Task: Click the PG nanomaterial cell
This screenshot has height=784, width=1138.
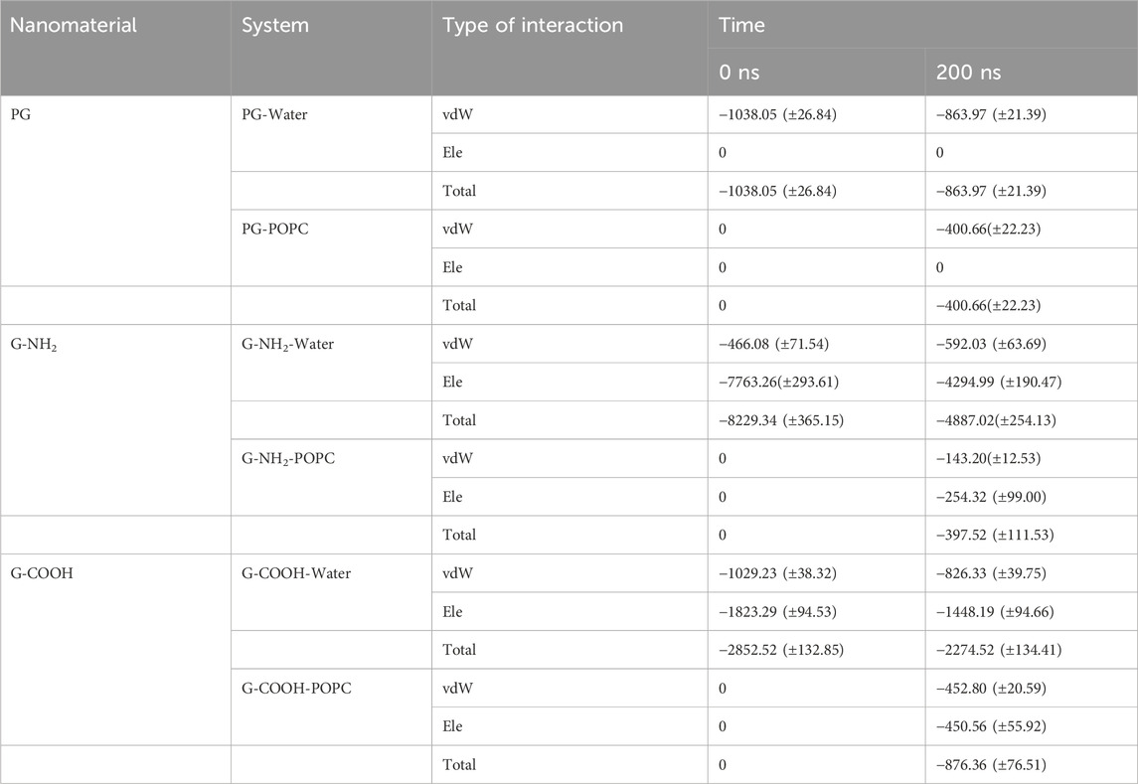Action: click(20, 114)
